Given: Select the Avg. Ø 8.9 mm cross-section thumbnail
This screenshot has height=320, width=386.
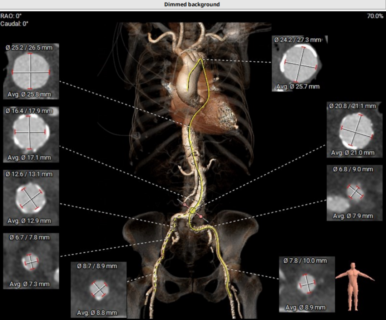Looking at the screenshot, I should point(307,284).
